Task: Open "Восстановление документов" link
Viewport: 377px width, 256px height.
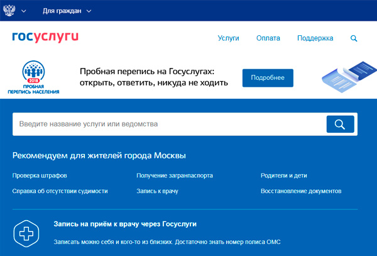Action: point(301,191)
